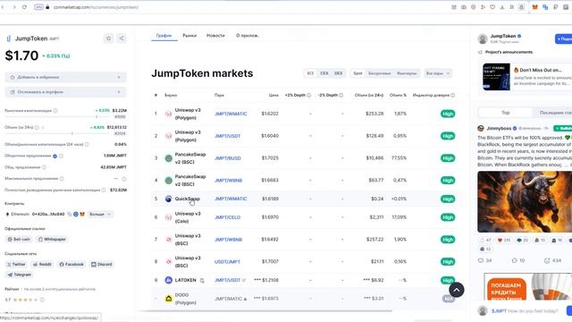
Task: Expand more contracts dropdown next to Ethereum
Action: (x=100, y=215)
